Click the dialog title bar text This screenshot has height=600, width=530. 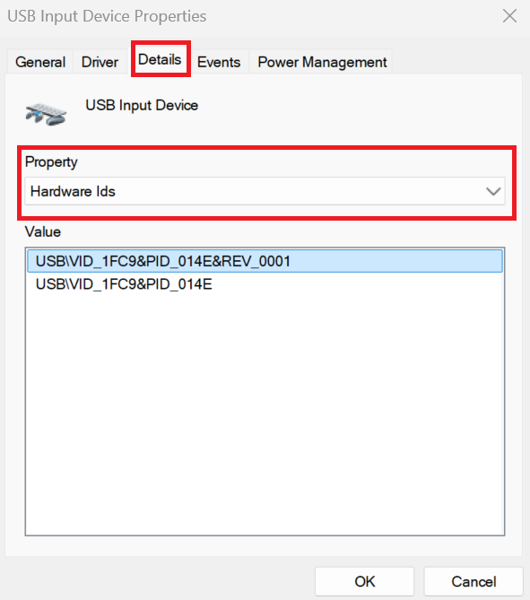(x=107, y=16)
